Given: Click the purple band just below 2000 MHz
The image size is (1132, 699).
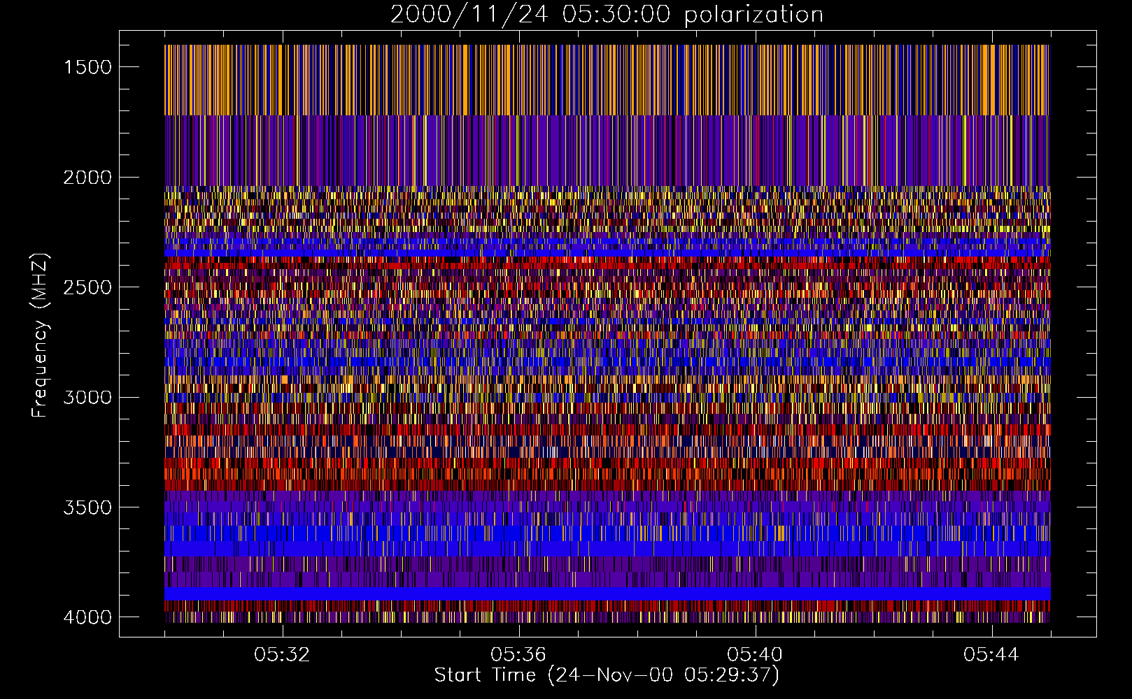Looking at the screenshot, I should pos(607,151).
